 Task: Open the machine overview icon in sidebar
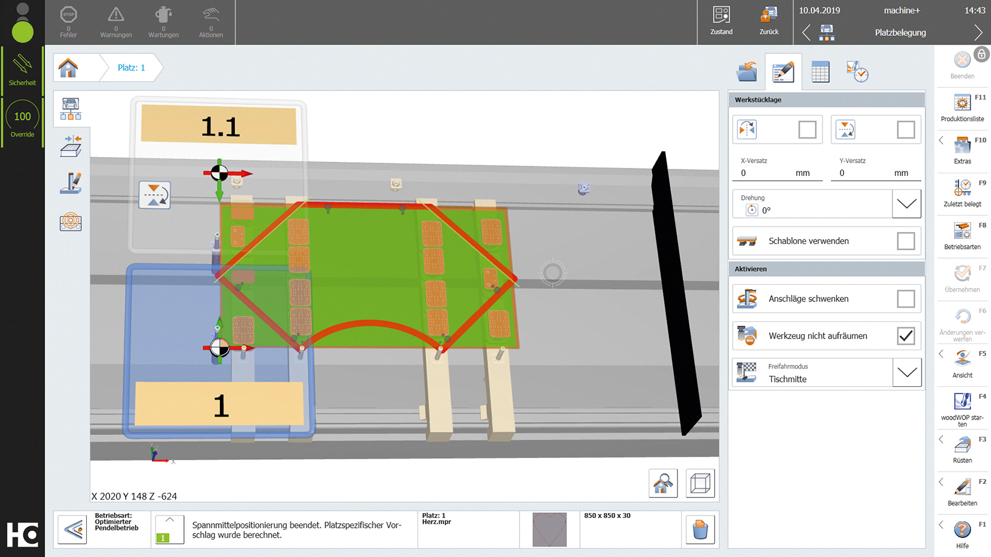(70, 108)
